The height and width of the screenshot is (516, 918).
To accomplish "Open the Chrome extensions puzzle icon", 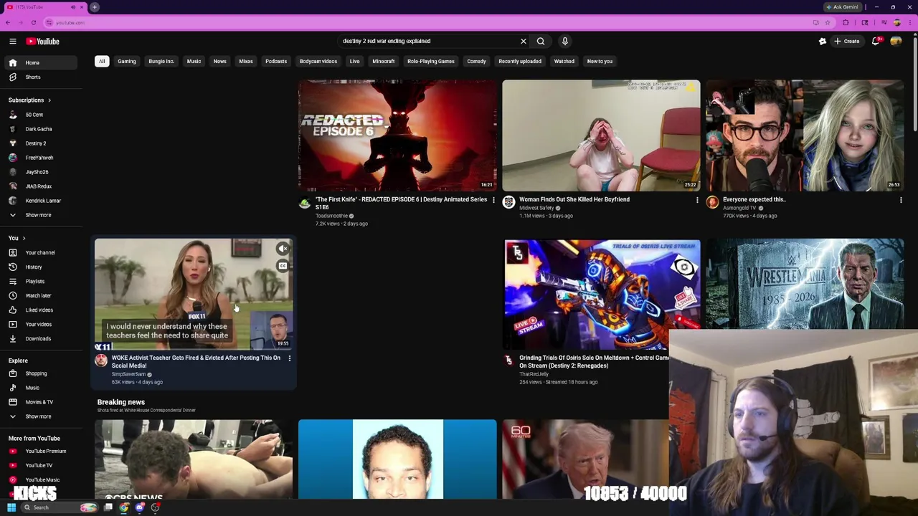I will (846, 23).
